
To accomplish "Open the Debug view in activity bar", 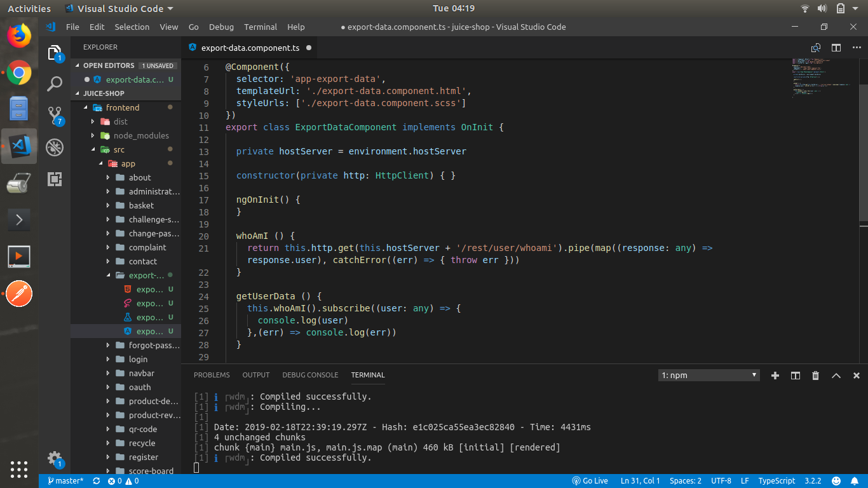I will click(55, 147).
